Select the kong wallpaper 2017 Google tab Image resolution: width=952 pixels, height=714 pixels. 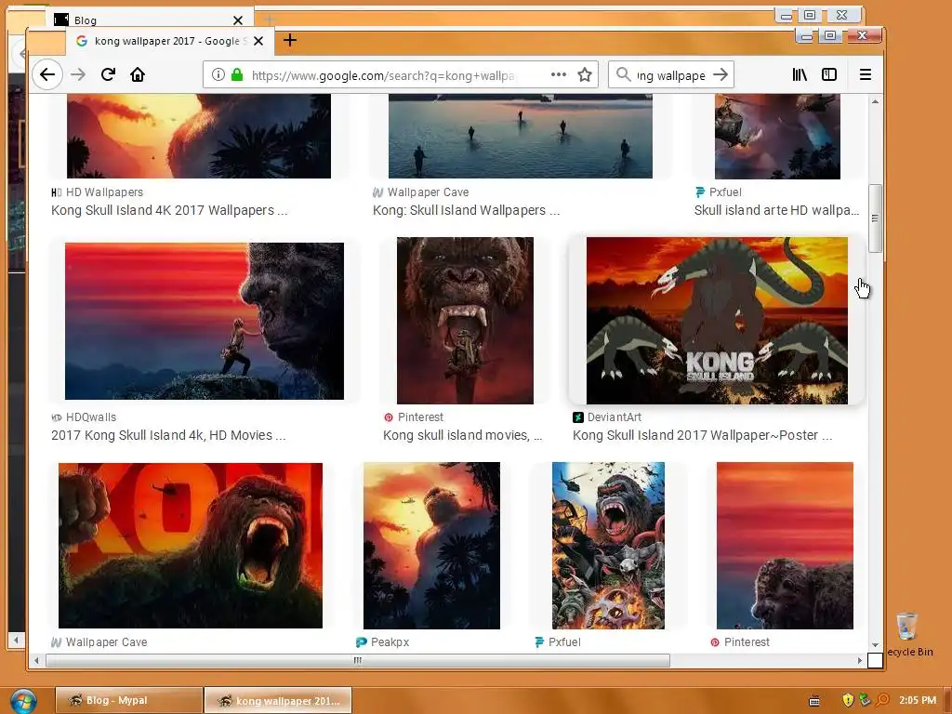pos(168,41)
